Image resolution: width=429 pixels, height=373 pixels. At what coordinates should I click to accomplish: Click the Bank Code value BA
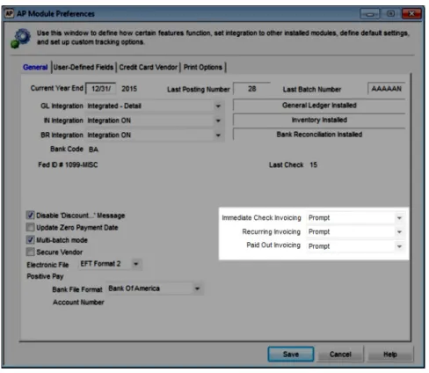(93, 150)
